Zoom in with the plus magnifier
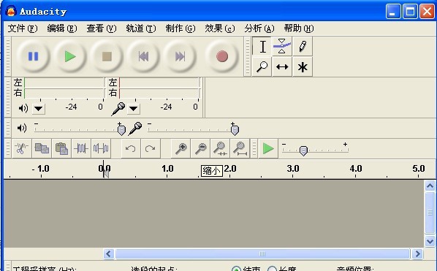The width and height of the screenshot is (437, 271). [181, 148]
